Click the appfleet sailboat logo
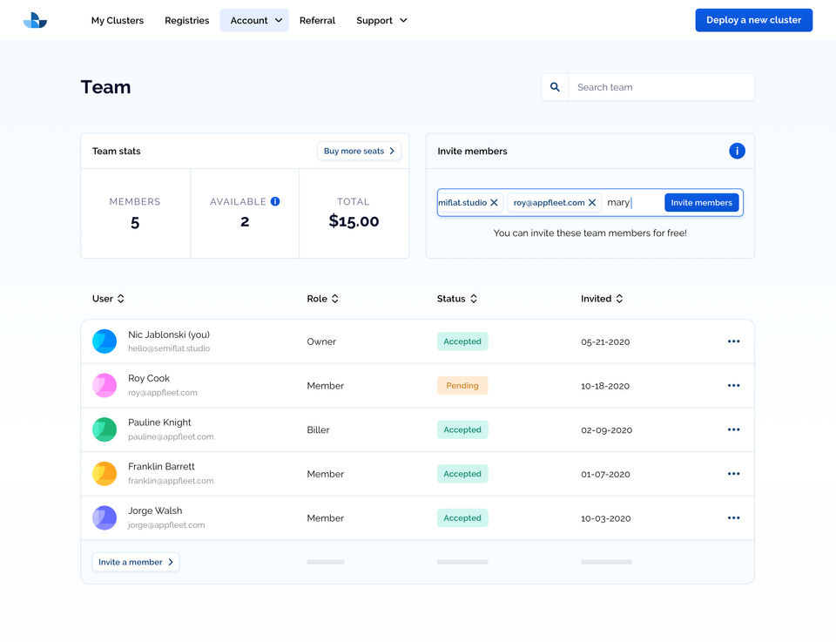 pyautogui.click(x=35, y=20)
